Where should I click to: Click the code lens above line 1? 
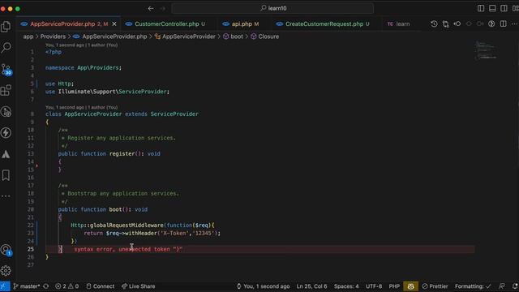click(81, 45)
